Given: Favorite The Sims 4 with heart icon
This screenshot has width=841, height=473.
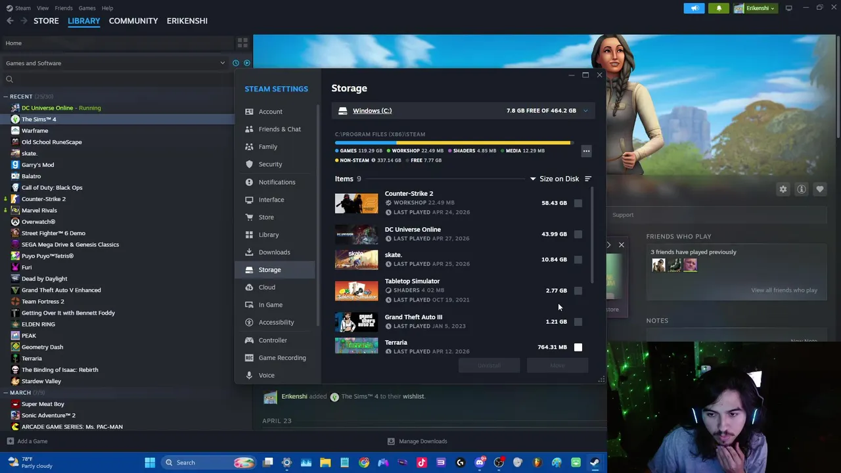Looking at the screenshot, I should [x=820, y=189].
